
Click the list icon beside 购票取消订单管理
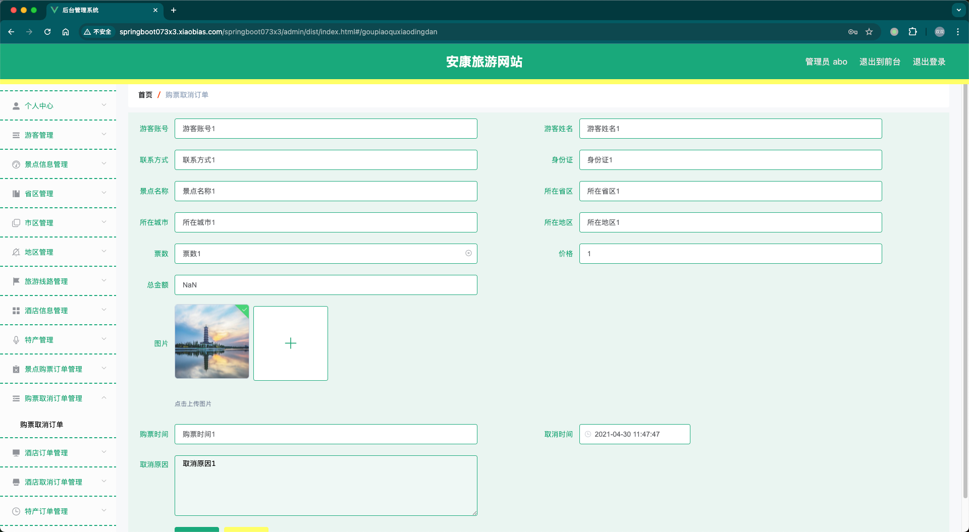coord(16,398)
